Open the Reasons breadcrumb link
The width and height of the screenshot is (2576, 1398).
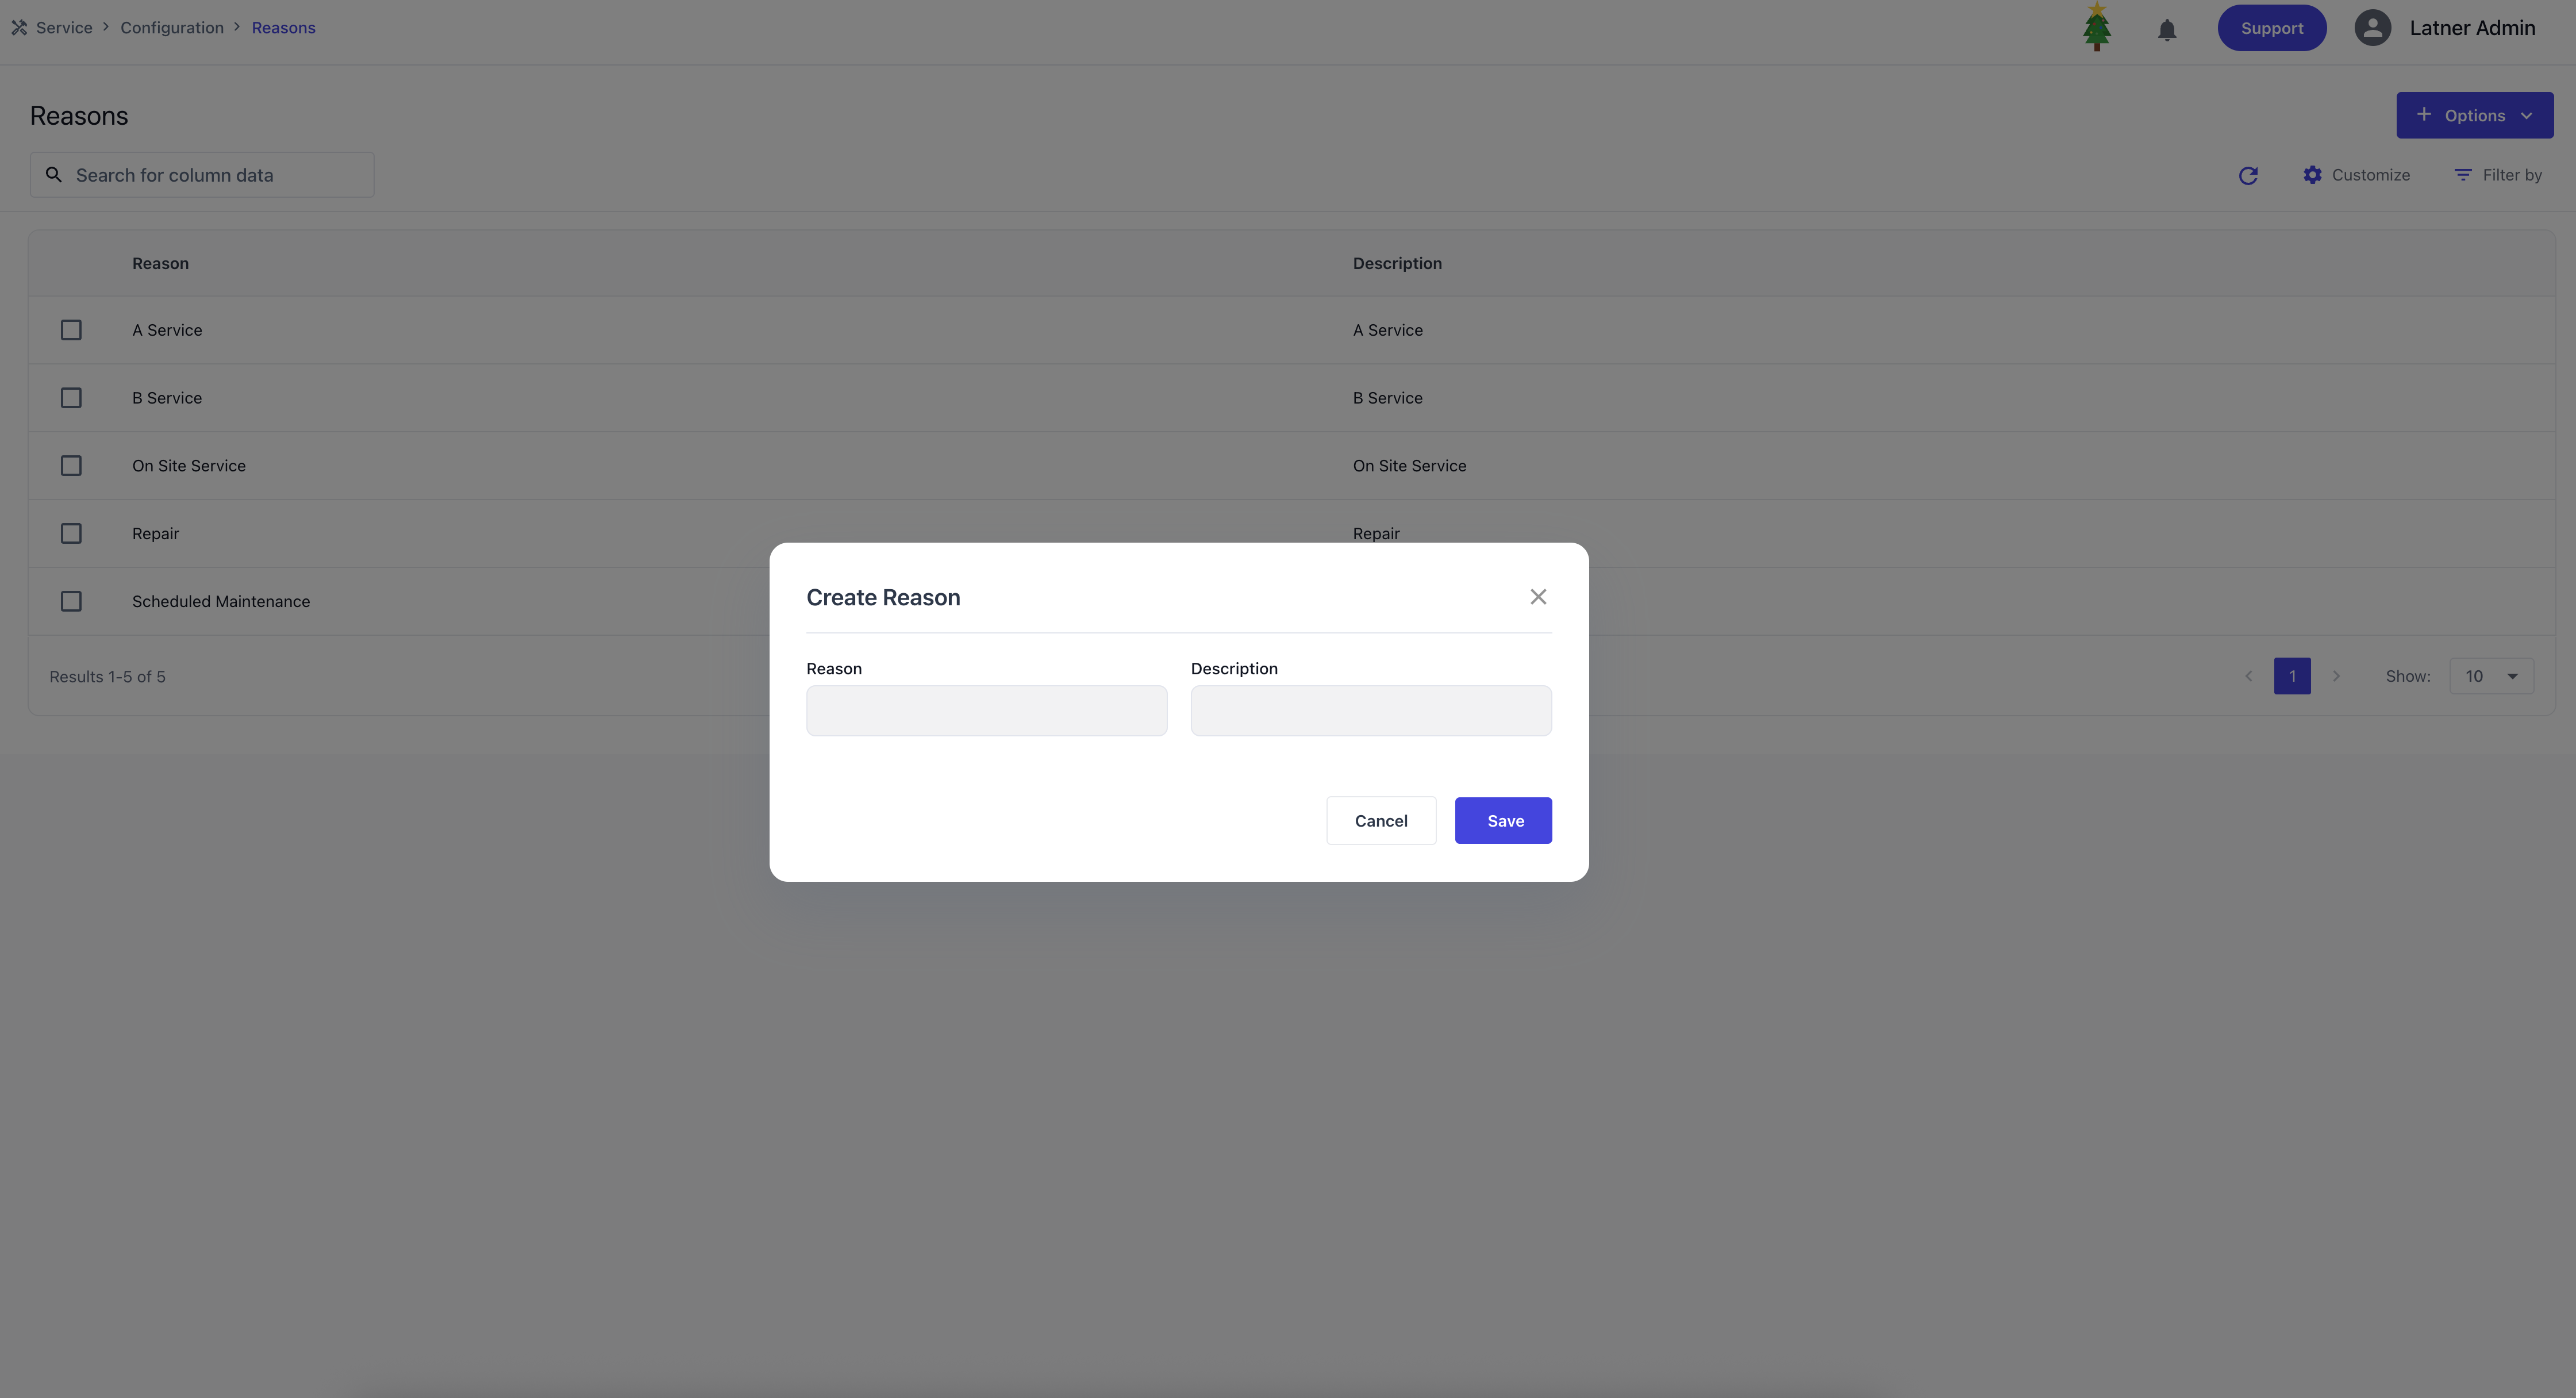point(284,28)
